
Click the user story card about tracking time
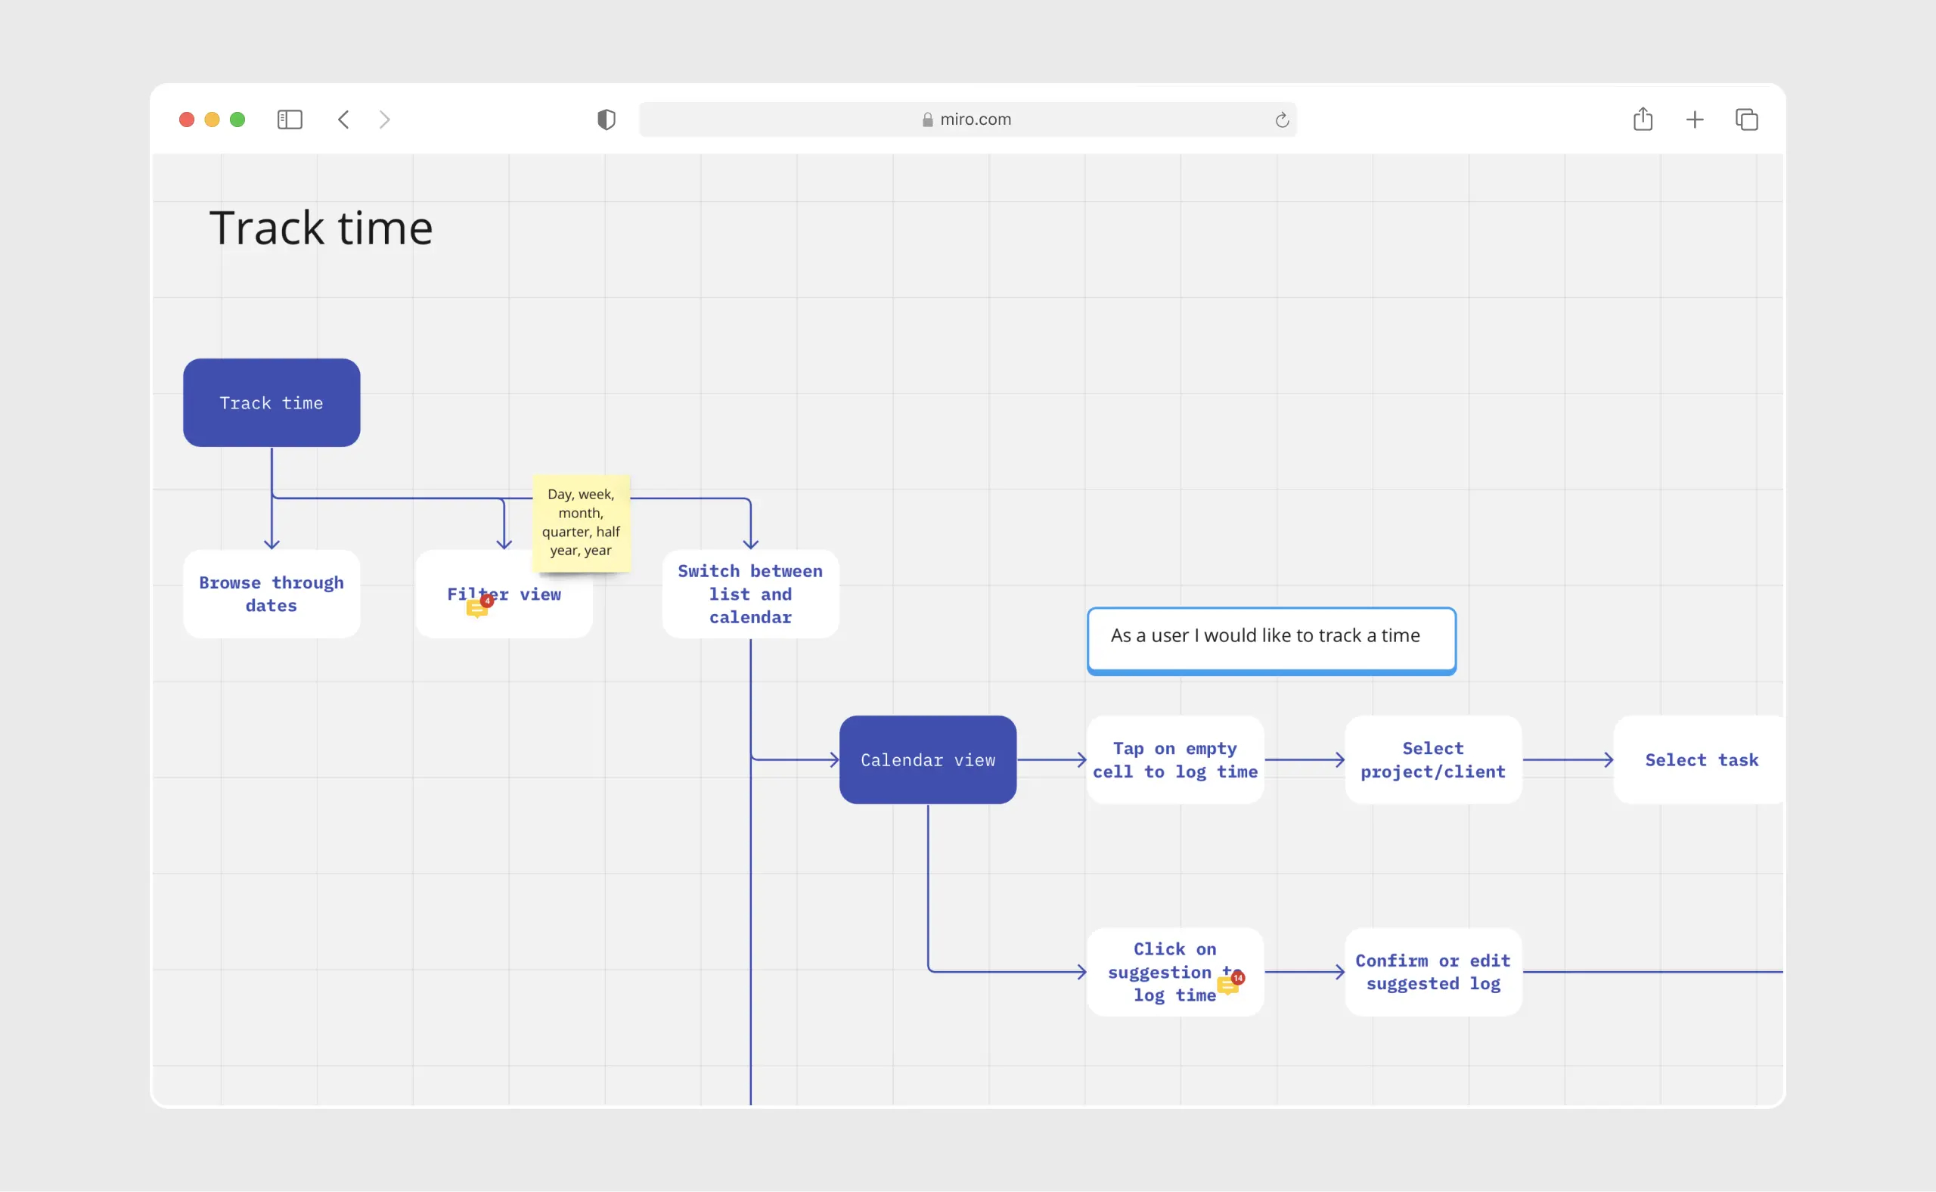click(1271, 640)
